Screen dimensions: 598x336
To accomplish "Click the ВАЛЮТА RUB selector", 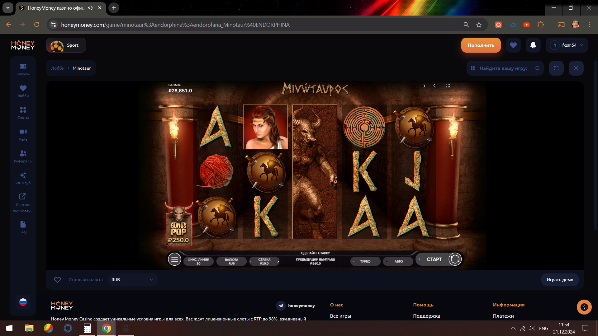I will tap(231, 261).
